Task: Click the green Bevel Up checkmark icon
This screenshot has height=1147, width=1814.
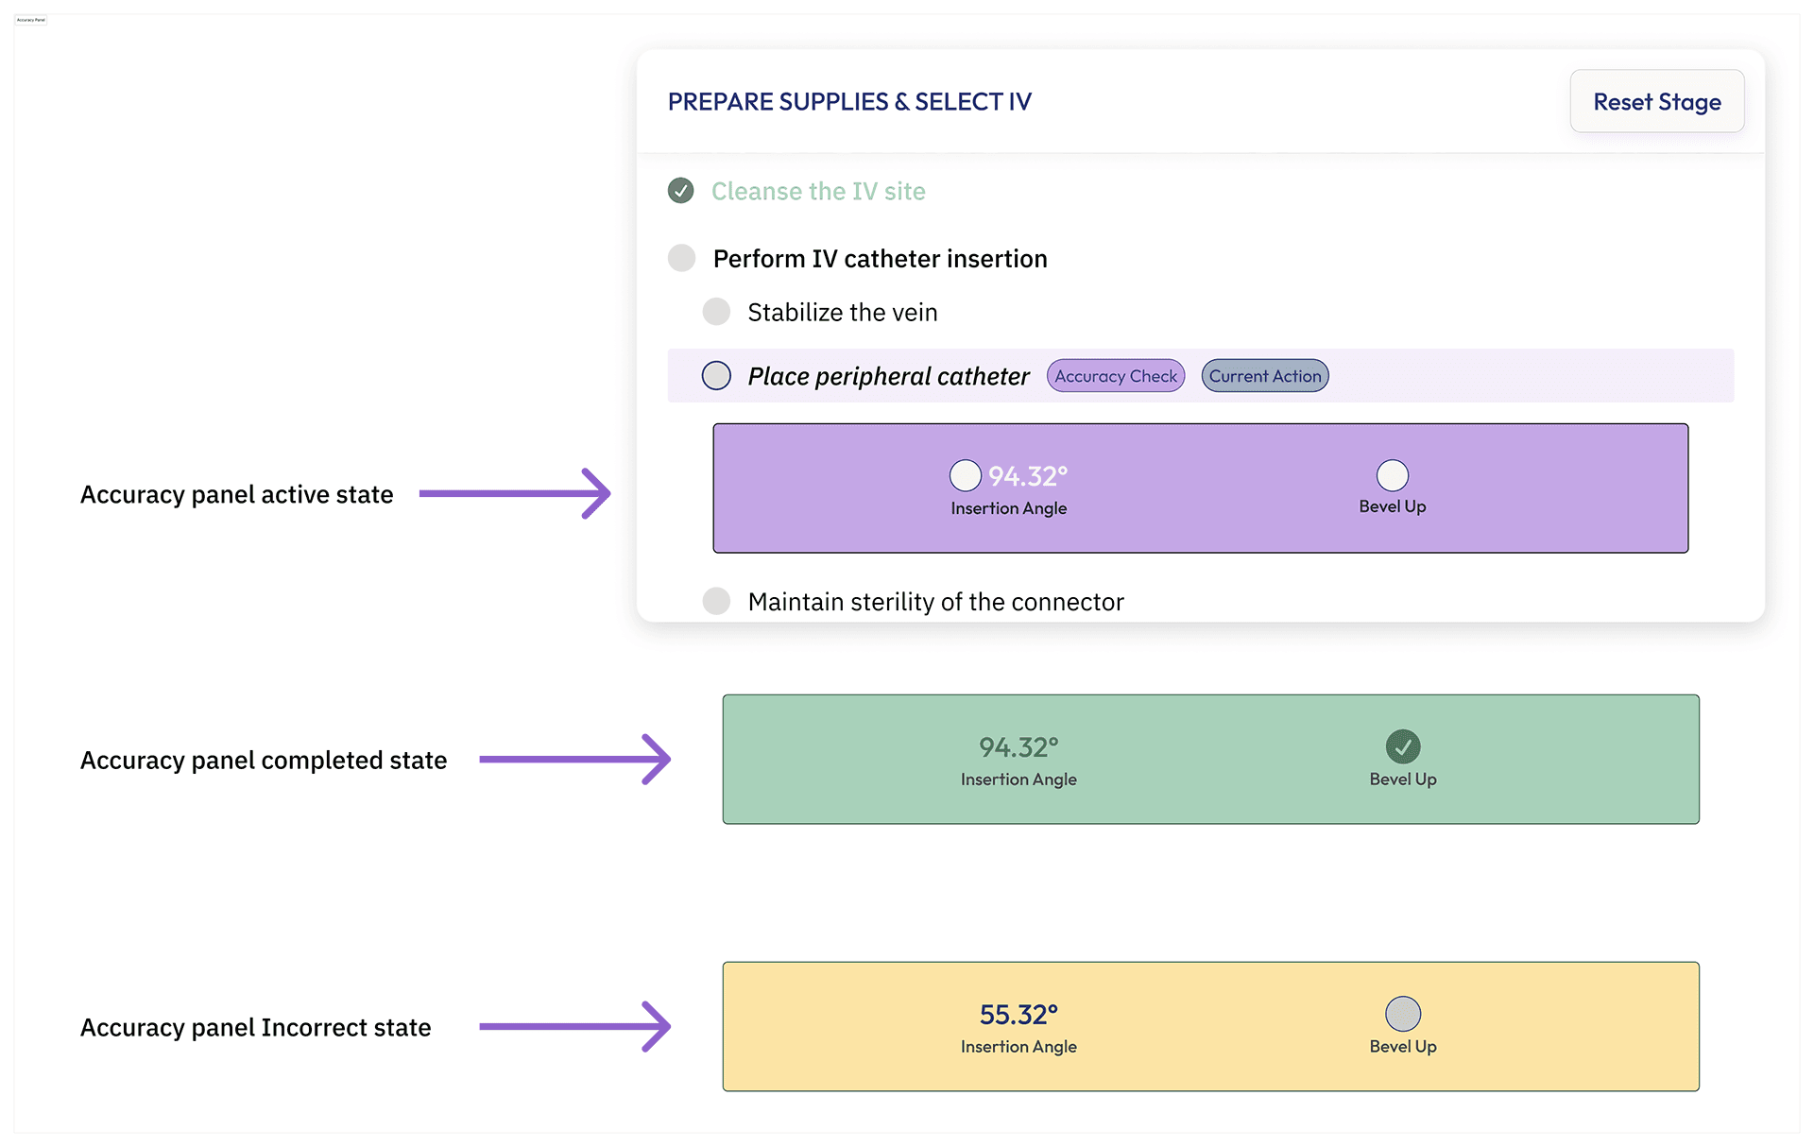Action: [x=1403, y=746]
